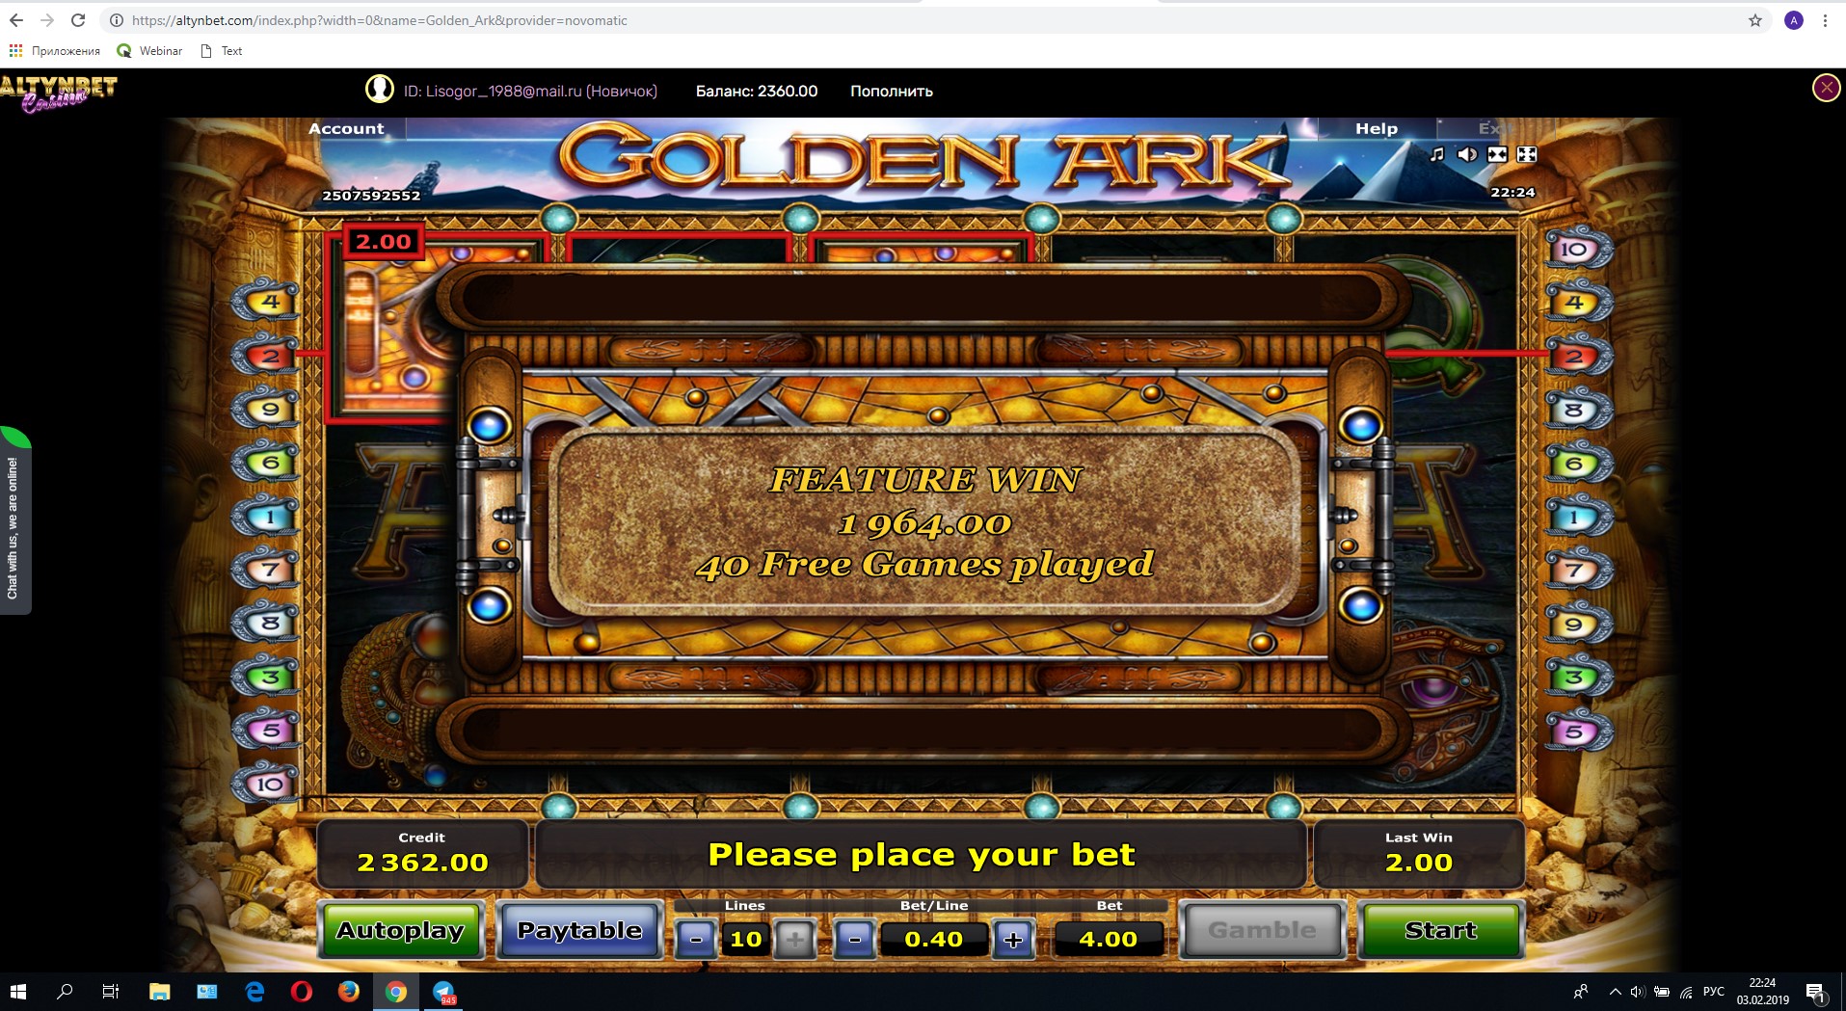Reload the page in the browser
The image size is (1846, 1011).
click(78, 20)
